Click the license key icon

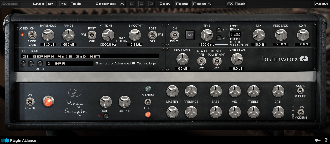tap(318, 140)
